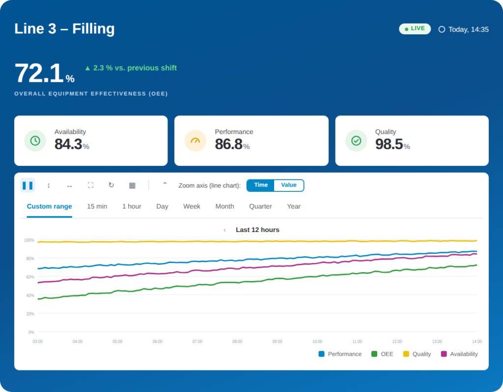Switch to the Year tab
The image size is (503, 392).
(x=294, y=207)
